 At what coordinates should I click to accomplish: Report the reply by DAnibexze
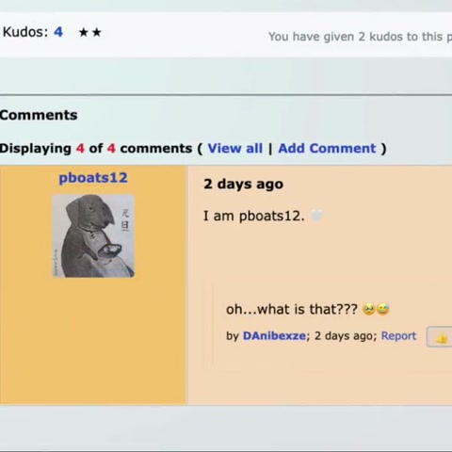tap(398, 336)
